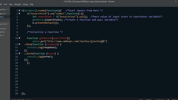Click the warning triangle icon in status bar
Image resolution: width=178 pixels, height=100 pixels.
click(x=168, y=99)
